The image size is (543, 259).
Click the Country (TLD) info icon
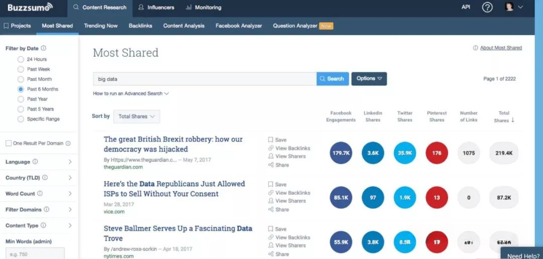point(45,177)
